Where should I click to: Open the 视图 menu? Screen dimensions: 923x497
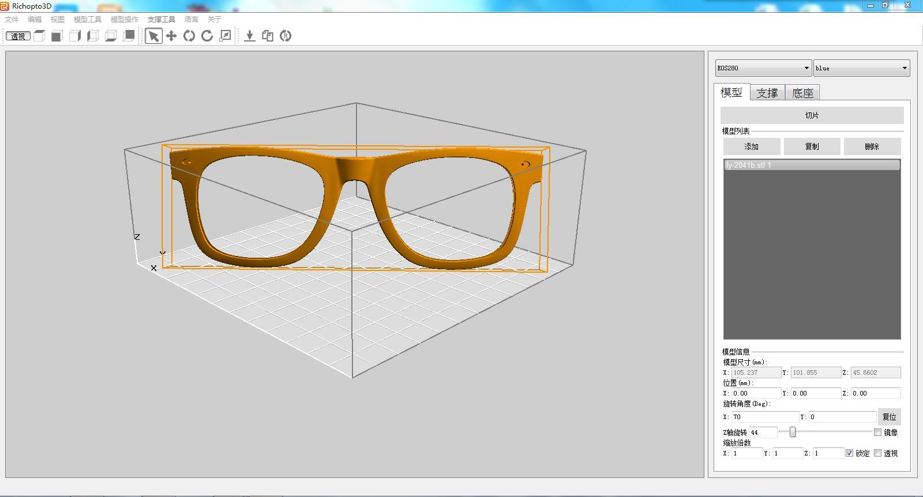[x=58, y=19]
